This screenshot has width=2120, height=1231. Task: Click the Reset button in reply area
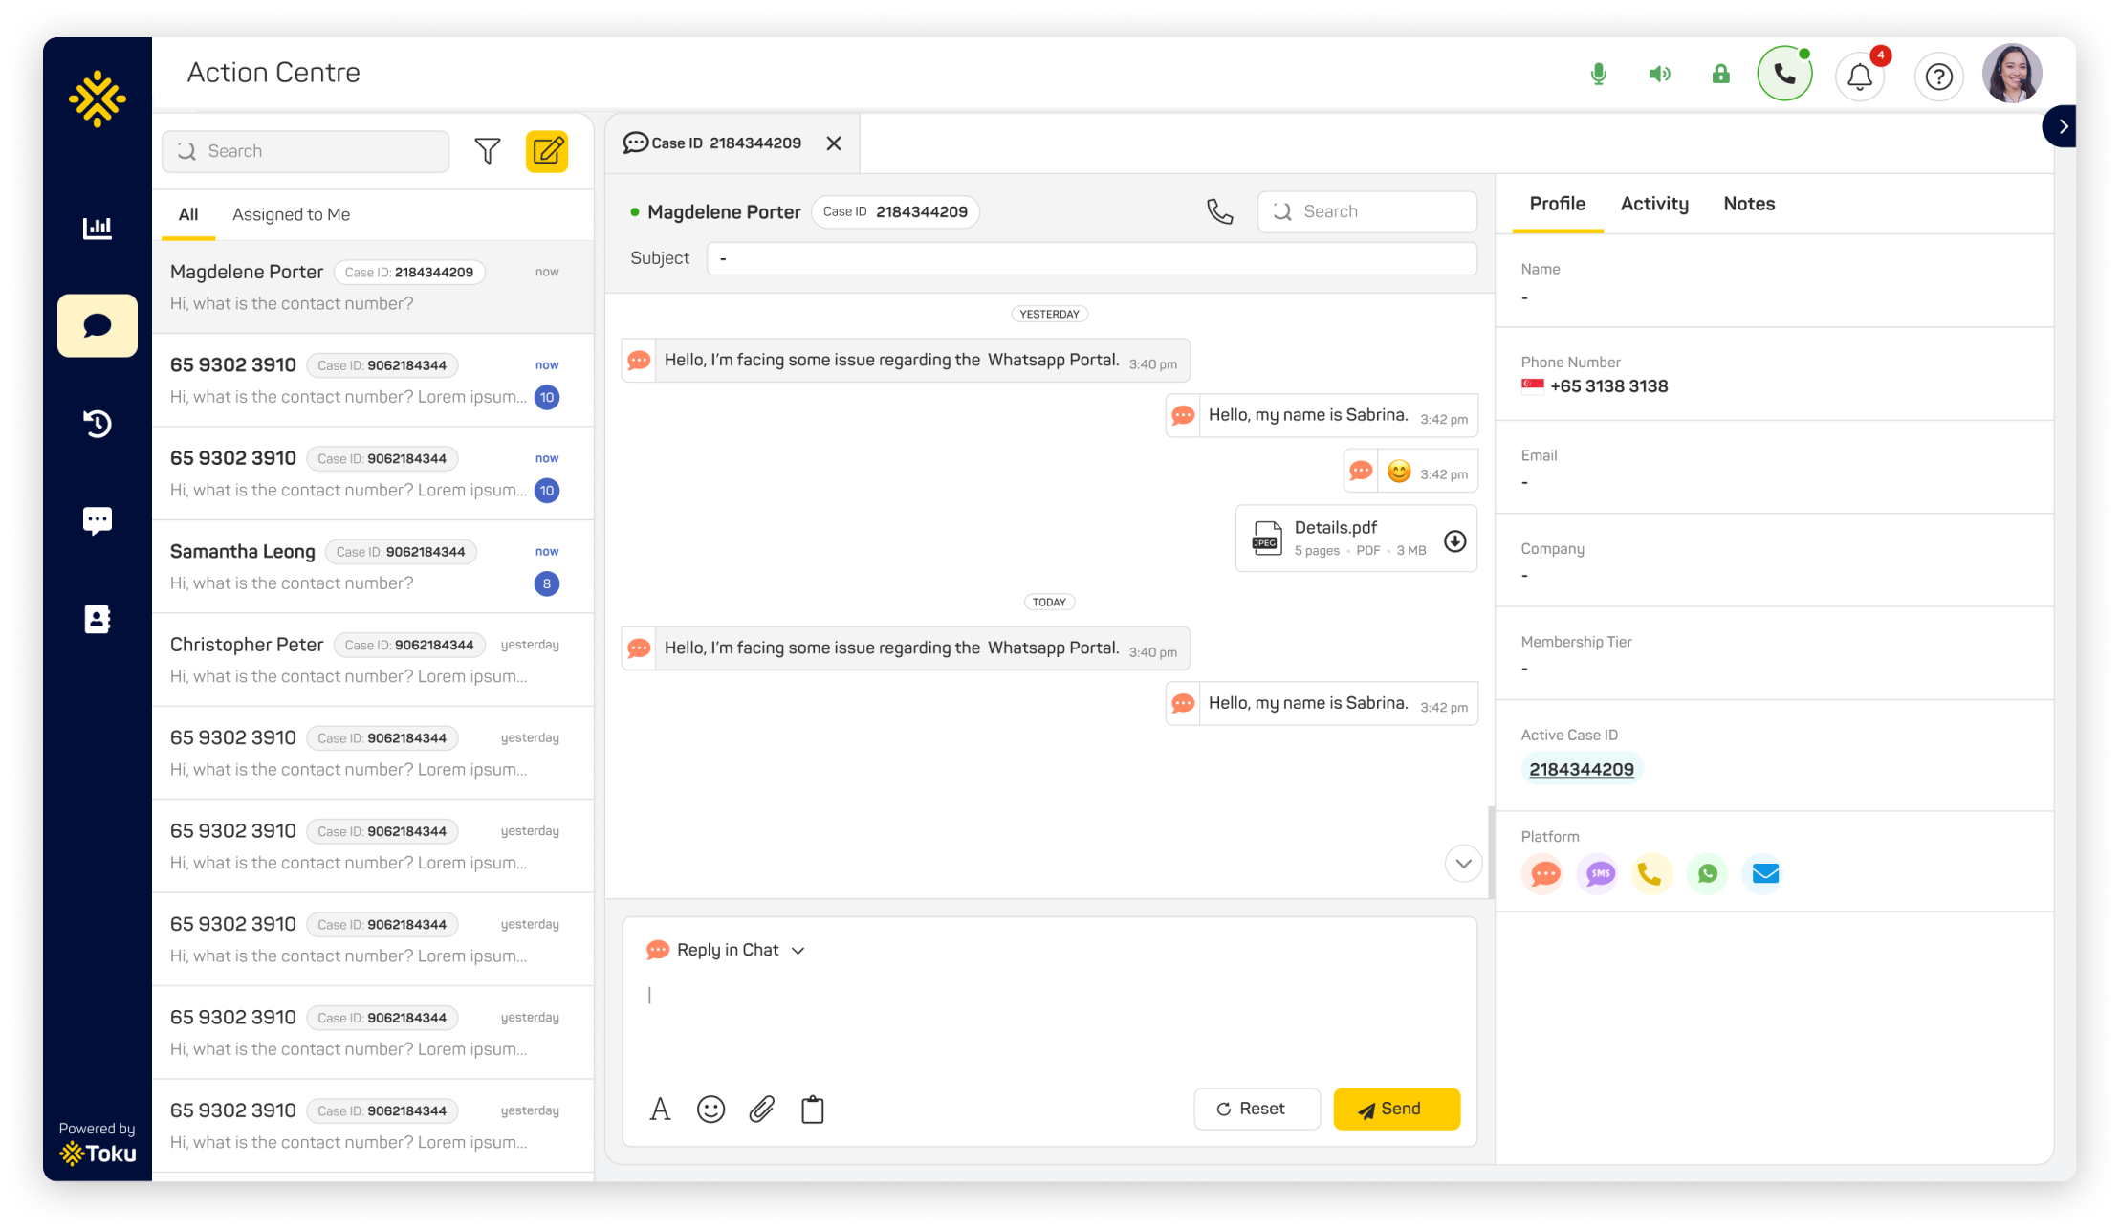click(1251, 1108)
